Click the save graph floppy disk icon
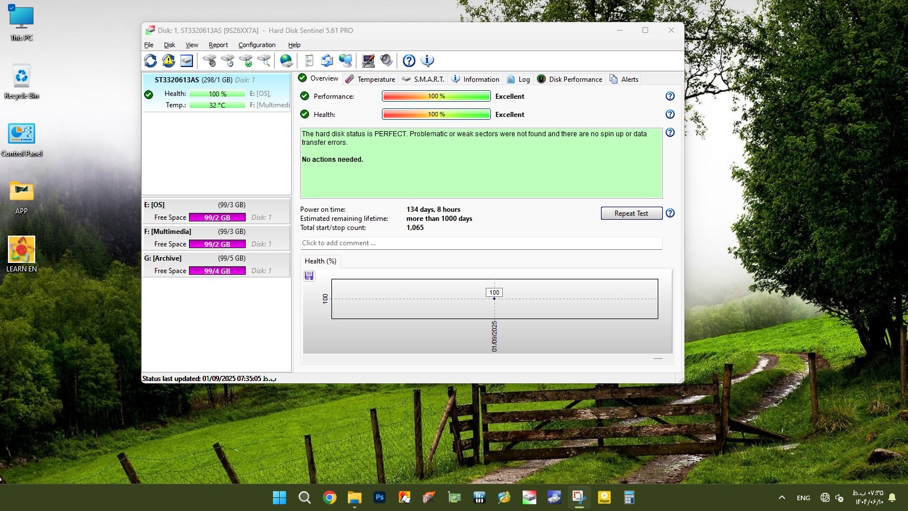 (x=309, y=276)
